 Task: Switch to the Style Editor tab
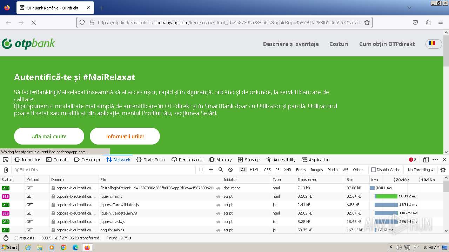point(151,160)
